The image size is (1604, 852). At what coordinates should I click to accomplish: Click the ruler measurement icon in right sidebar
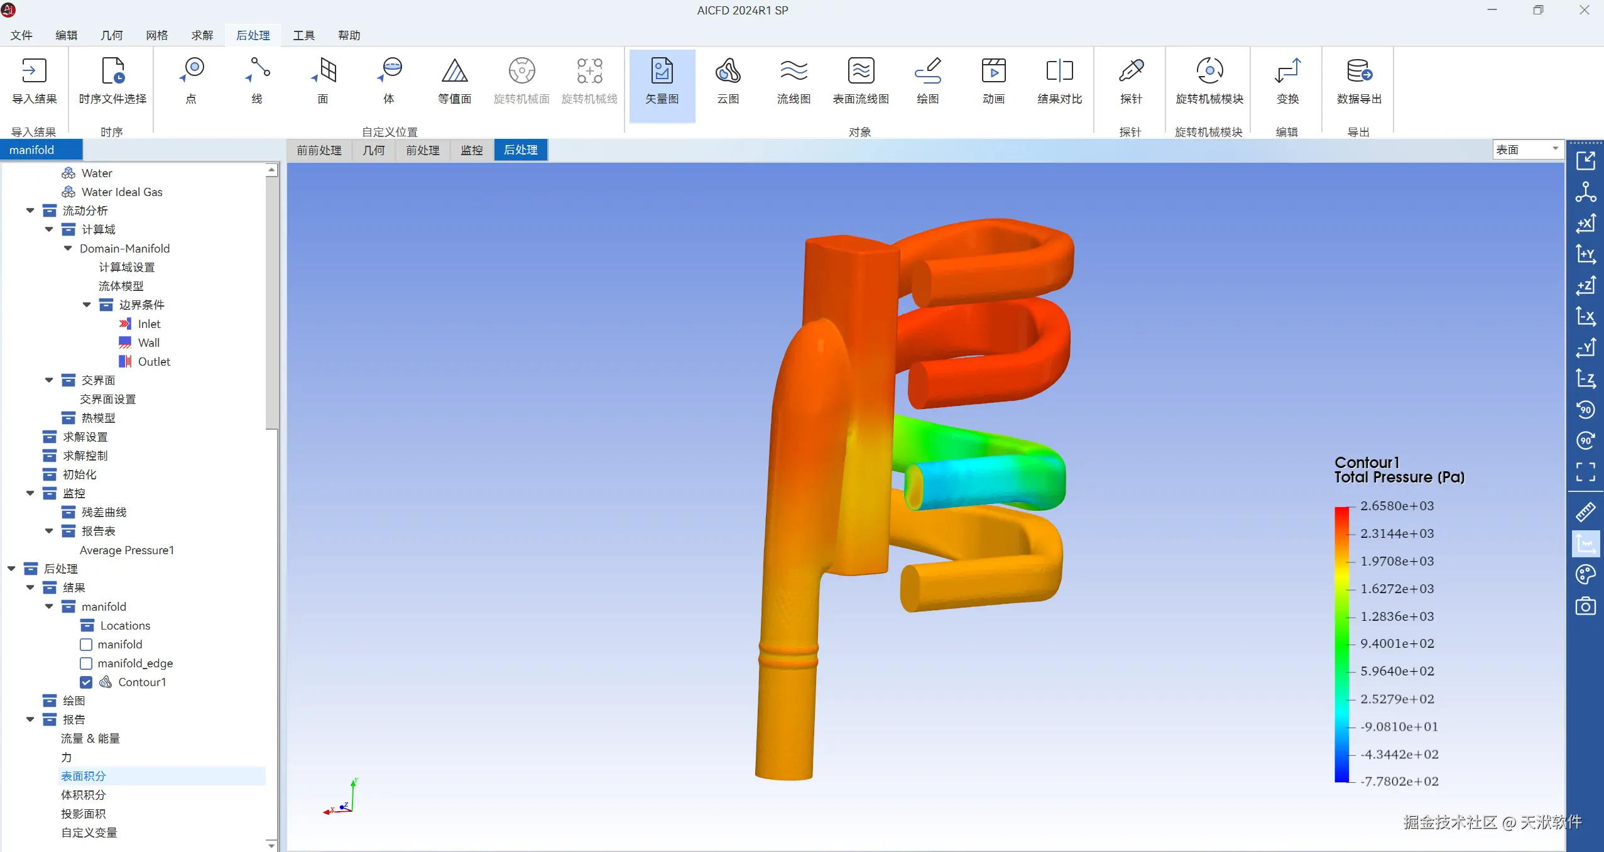1585,512
